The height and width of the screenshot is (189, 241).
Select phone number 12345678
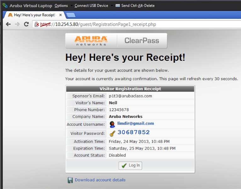(x=119, y=110)
